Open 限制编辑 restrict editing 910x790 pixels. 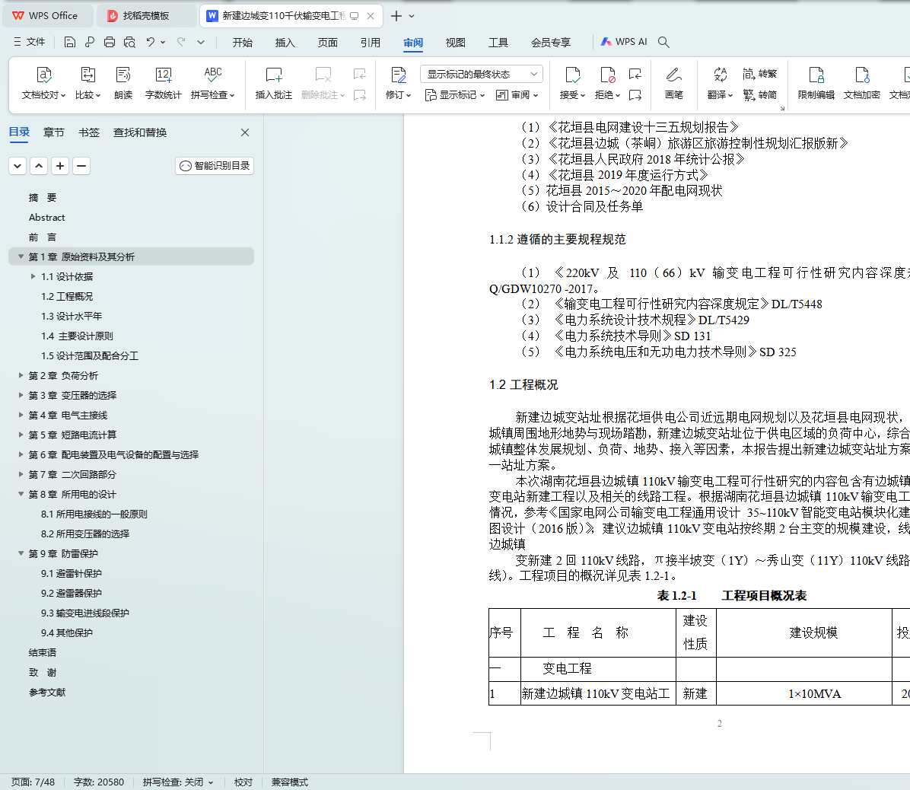point(816,84)
